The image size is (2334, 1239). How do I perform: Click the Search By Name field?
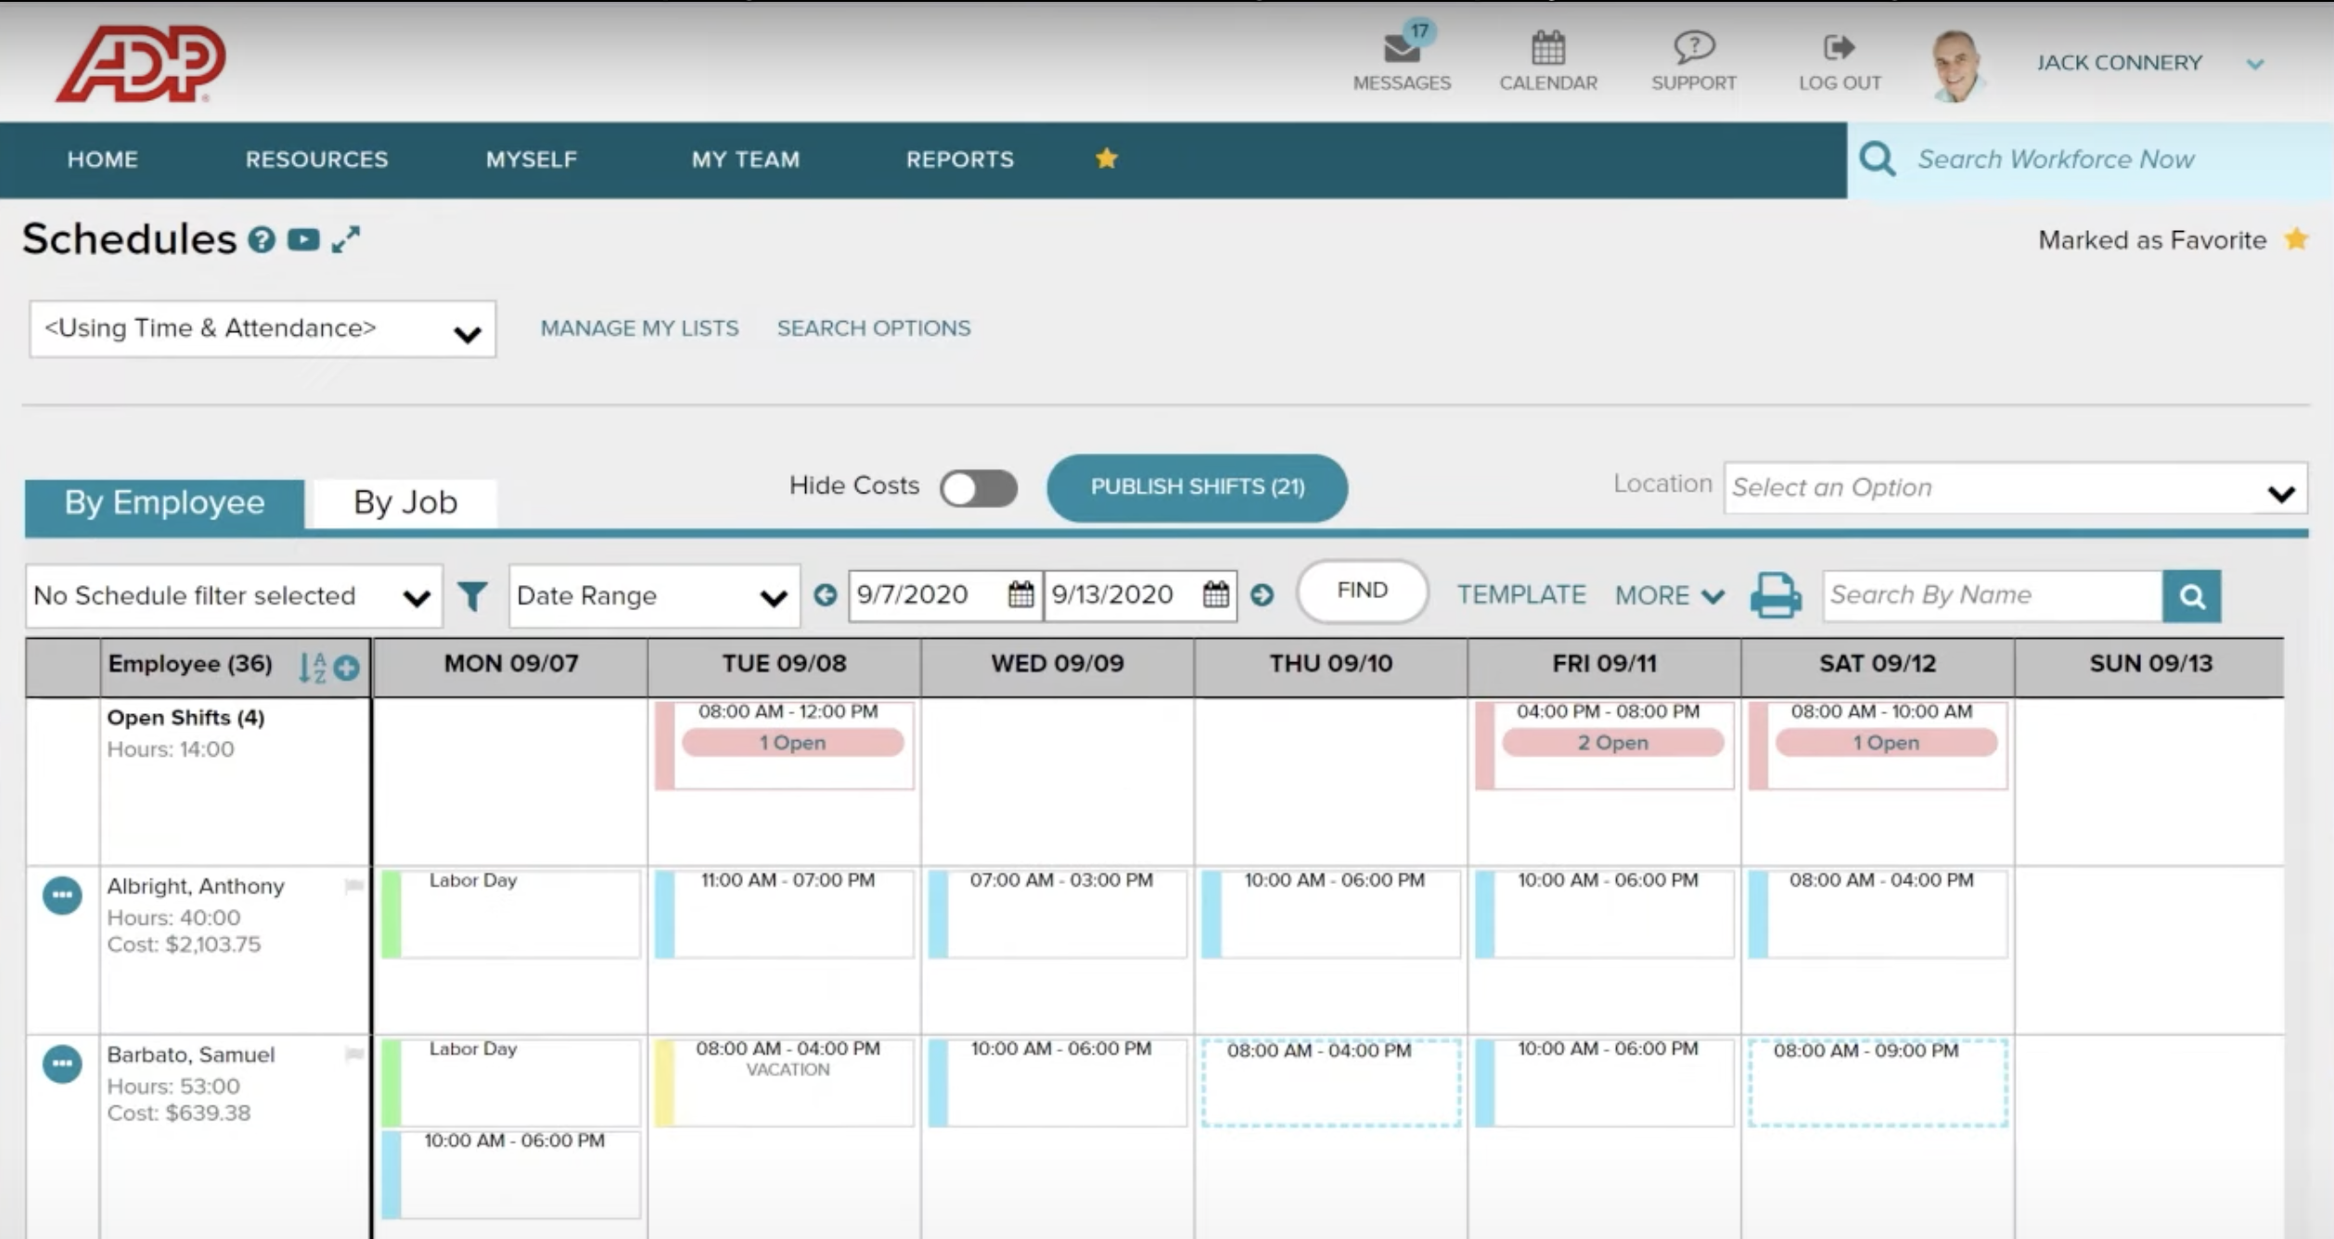pos(1991,595)
